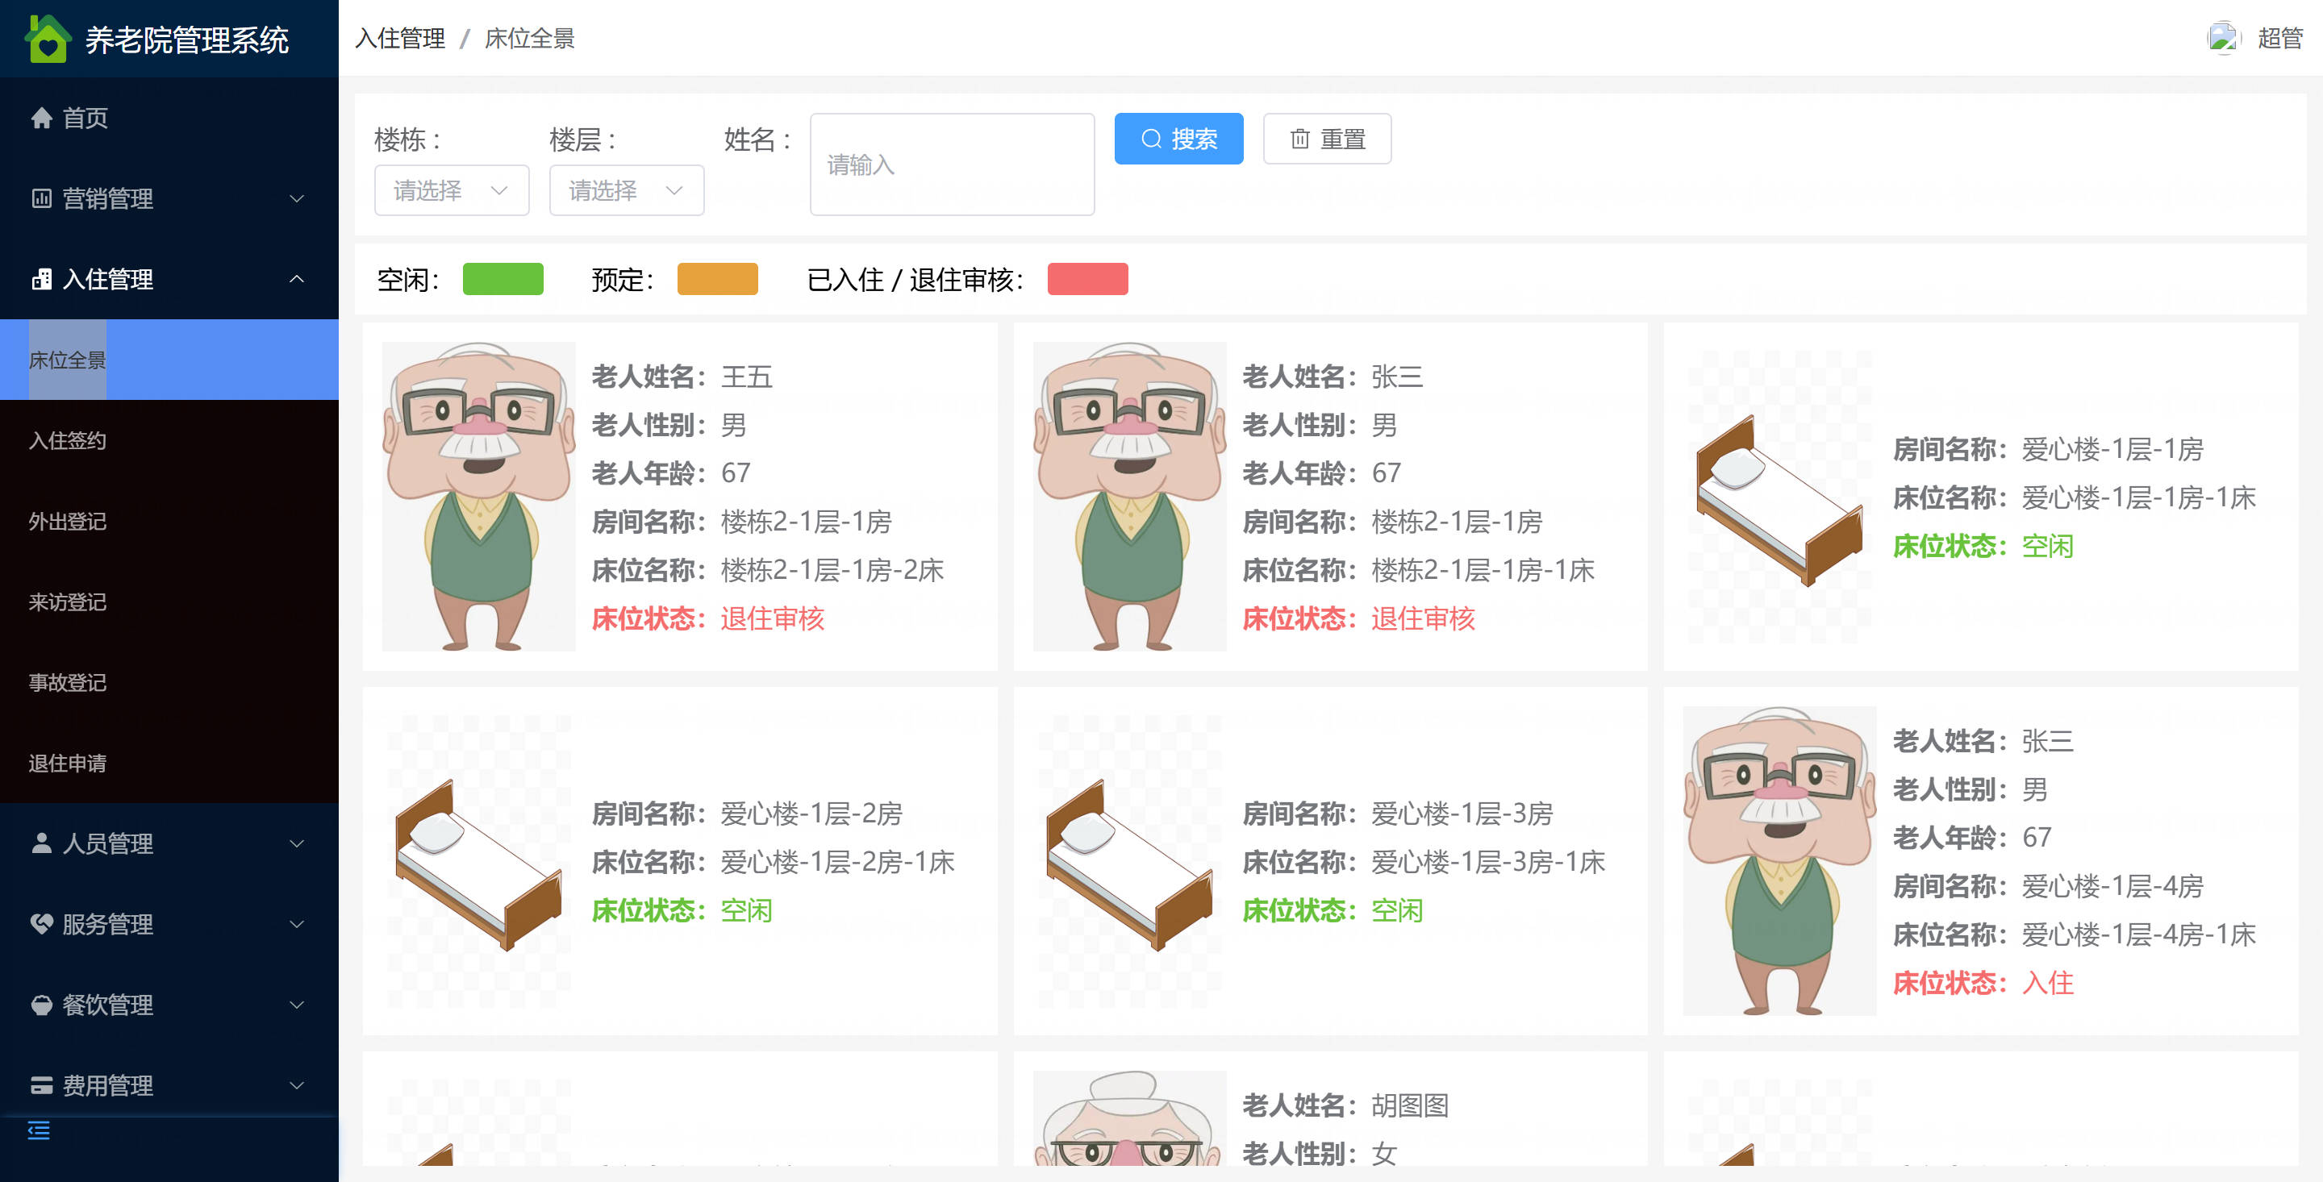Open the 来访登记 submenu item
The image size is (2323, 1182).
(169, 601)
